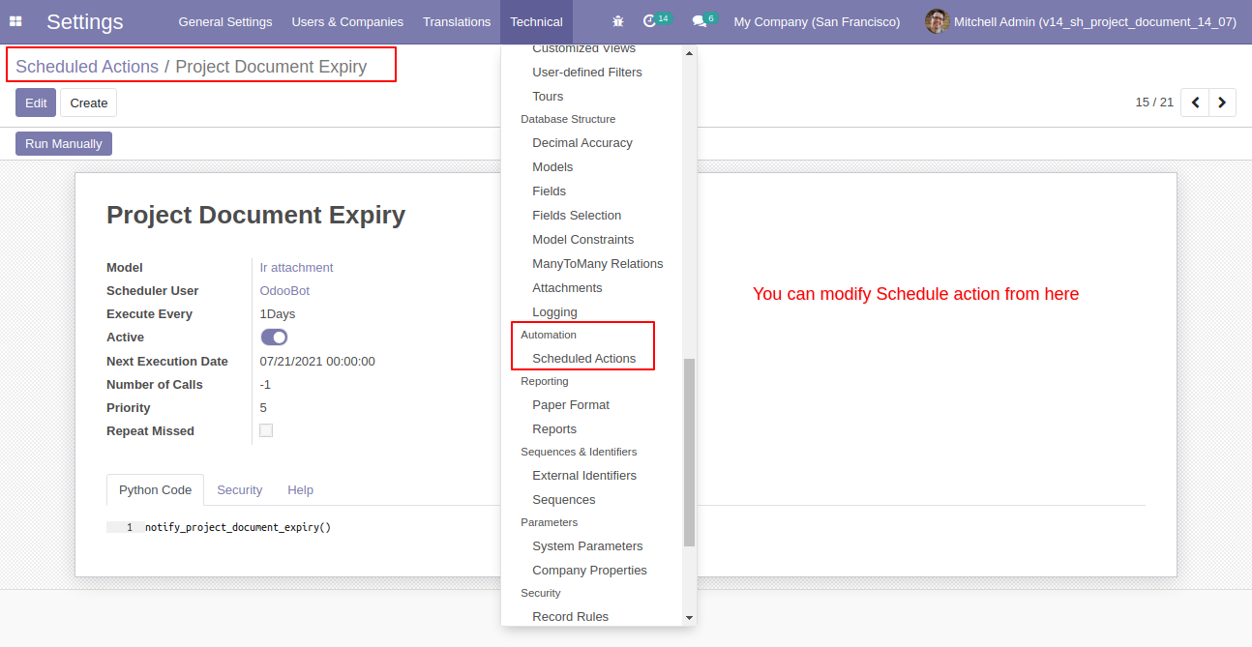Open Models menu entry
The width and height of the screenshot is (1252, 647).
(x=552, y=166)
